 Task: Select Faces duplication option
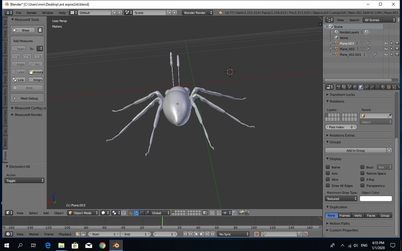point(371,215)
